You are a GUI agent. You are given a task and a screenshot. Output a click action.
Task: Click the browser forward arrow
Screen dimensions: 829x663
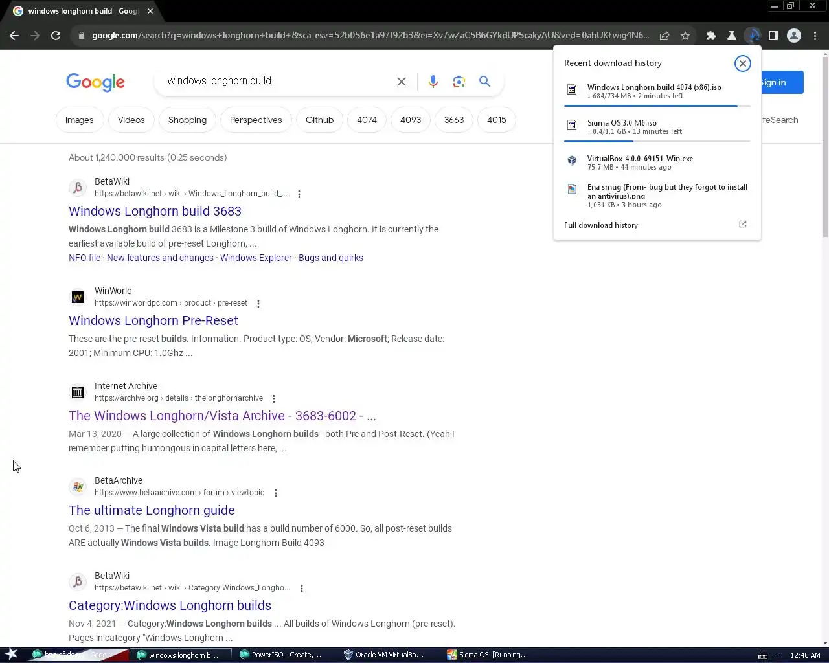(35, 36)
